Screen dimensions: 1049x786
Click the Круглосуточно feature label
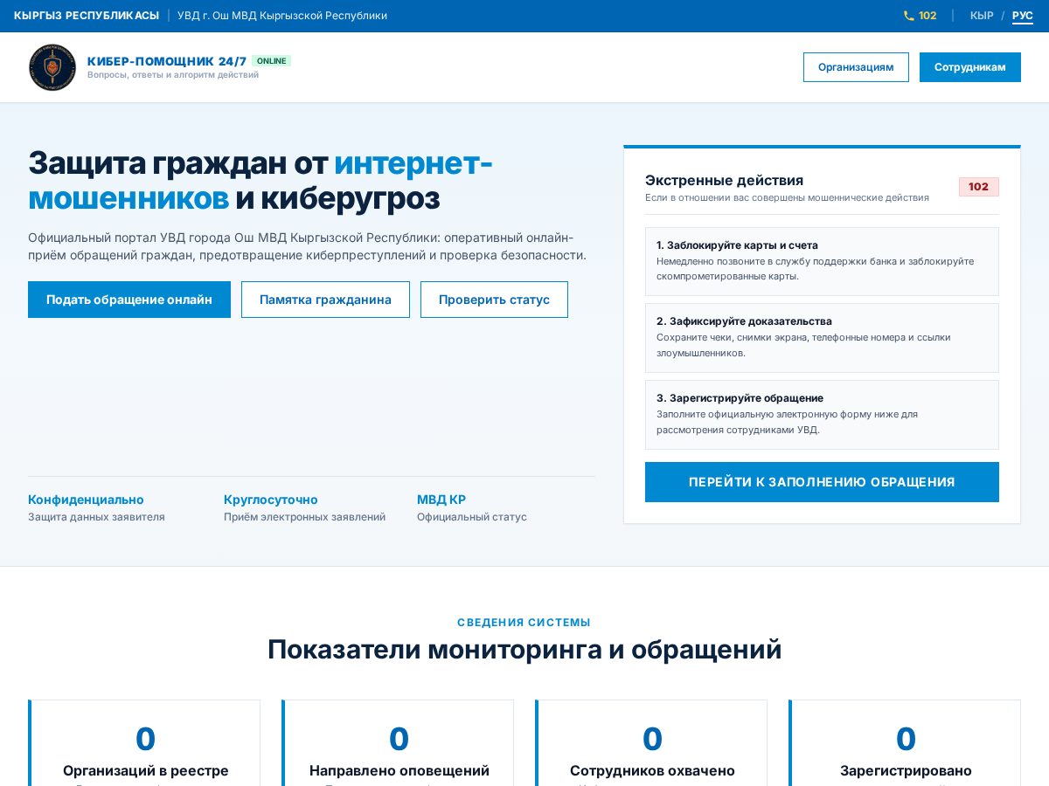click(271, 500)
